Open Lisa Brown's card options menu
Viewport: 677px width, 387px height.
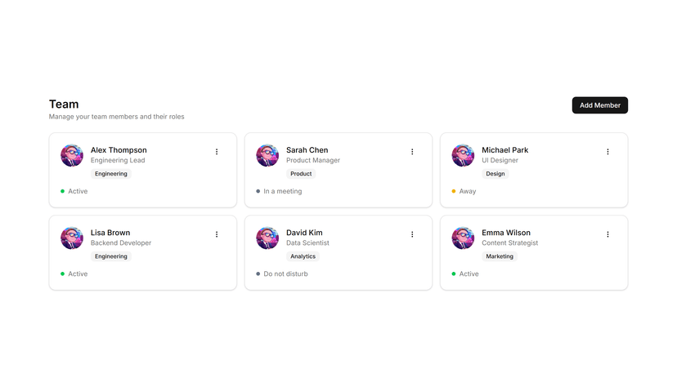(x=217, y=234)
